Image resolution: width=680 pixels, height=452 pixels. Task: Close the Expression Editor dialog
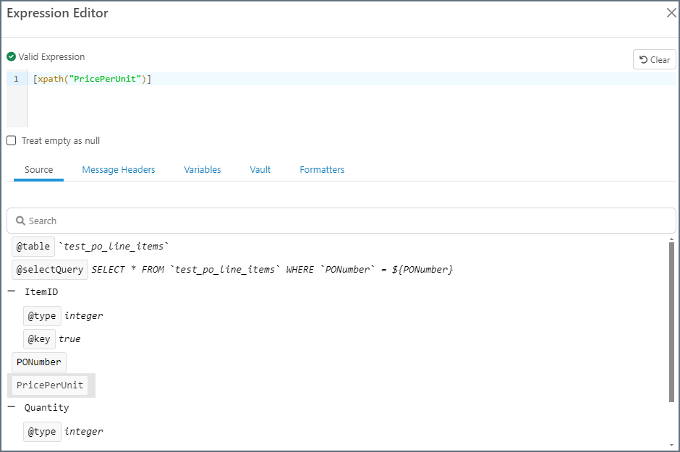[x=671, y=13]
